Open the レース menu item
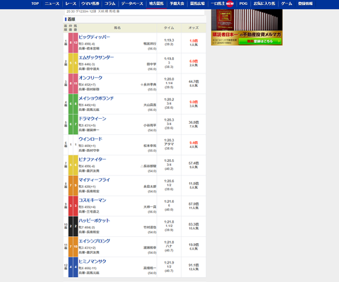339x282 pixels. tap(71, 4)
